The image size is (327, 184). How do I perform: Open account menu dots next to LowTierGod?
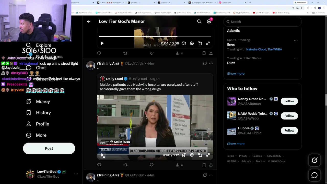[76, 174]
